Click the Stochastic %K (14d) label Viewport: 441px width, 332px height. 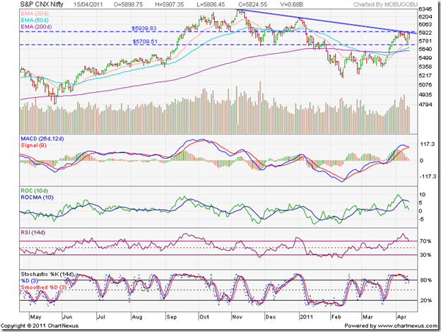click(x=47, y=274)
